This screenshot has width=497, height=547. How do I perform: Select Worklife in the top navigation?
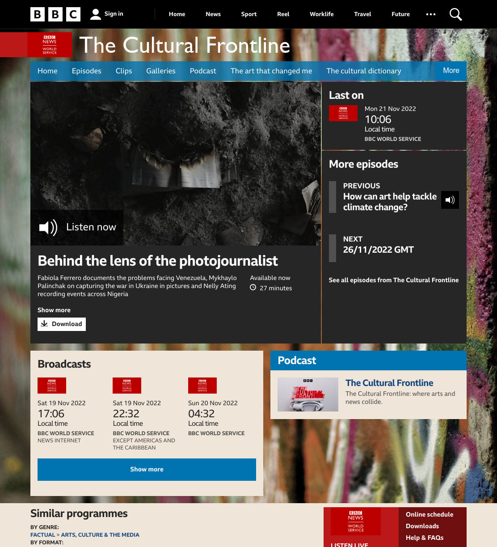pos(322,14)
